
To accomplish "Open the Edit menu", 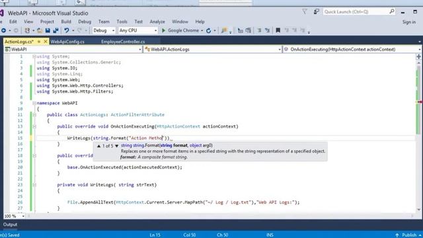I will pyautogui.click(x=13, y=22).
